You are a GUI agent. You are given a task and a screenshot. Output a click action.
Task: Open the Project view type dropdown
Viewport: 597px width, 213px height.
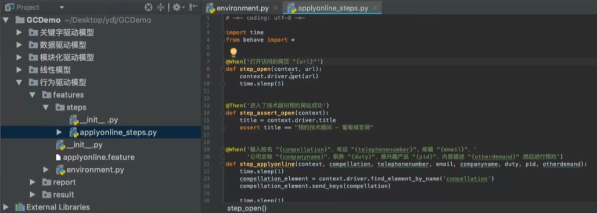point(62,8)
